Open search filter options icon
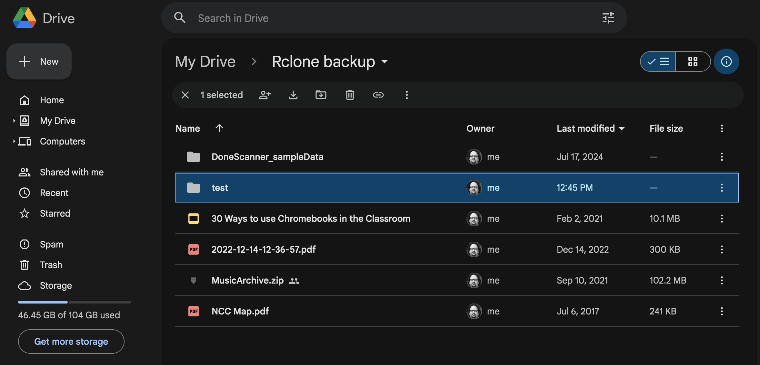This screenshot has width=760, height=365. 608,18
